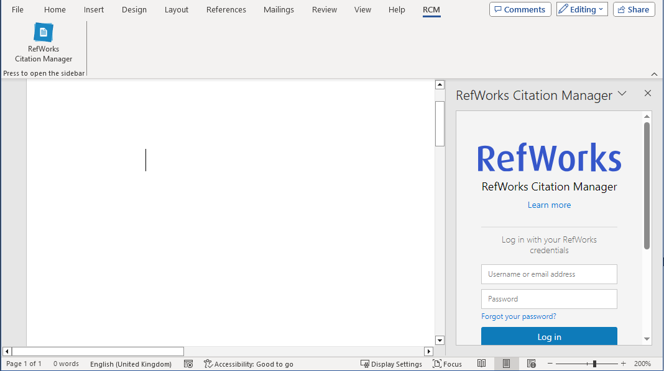Focus the Password field

[x=549, y=299]
